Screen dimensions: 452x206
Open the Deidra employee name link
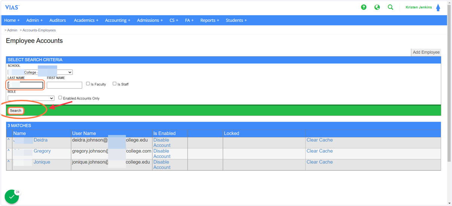click(x=40, y=140)
